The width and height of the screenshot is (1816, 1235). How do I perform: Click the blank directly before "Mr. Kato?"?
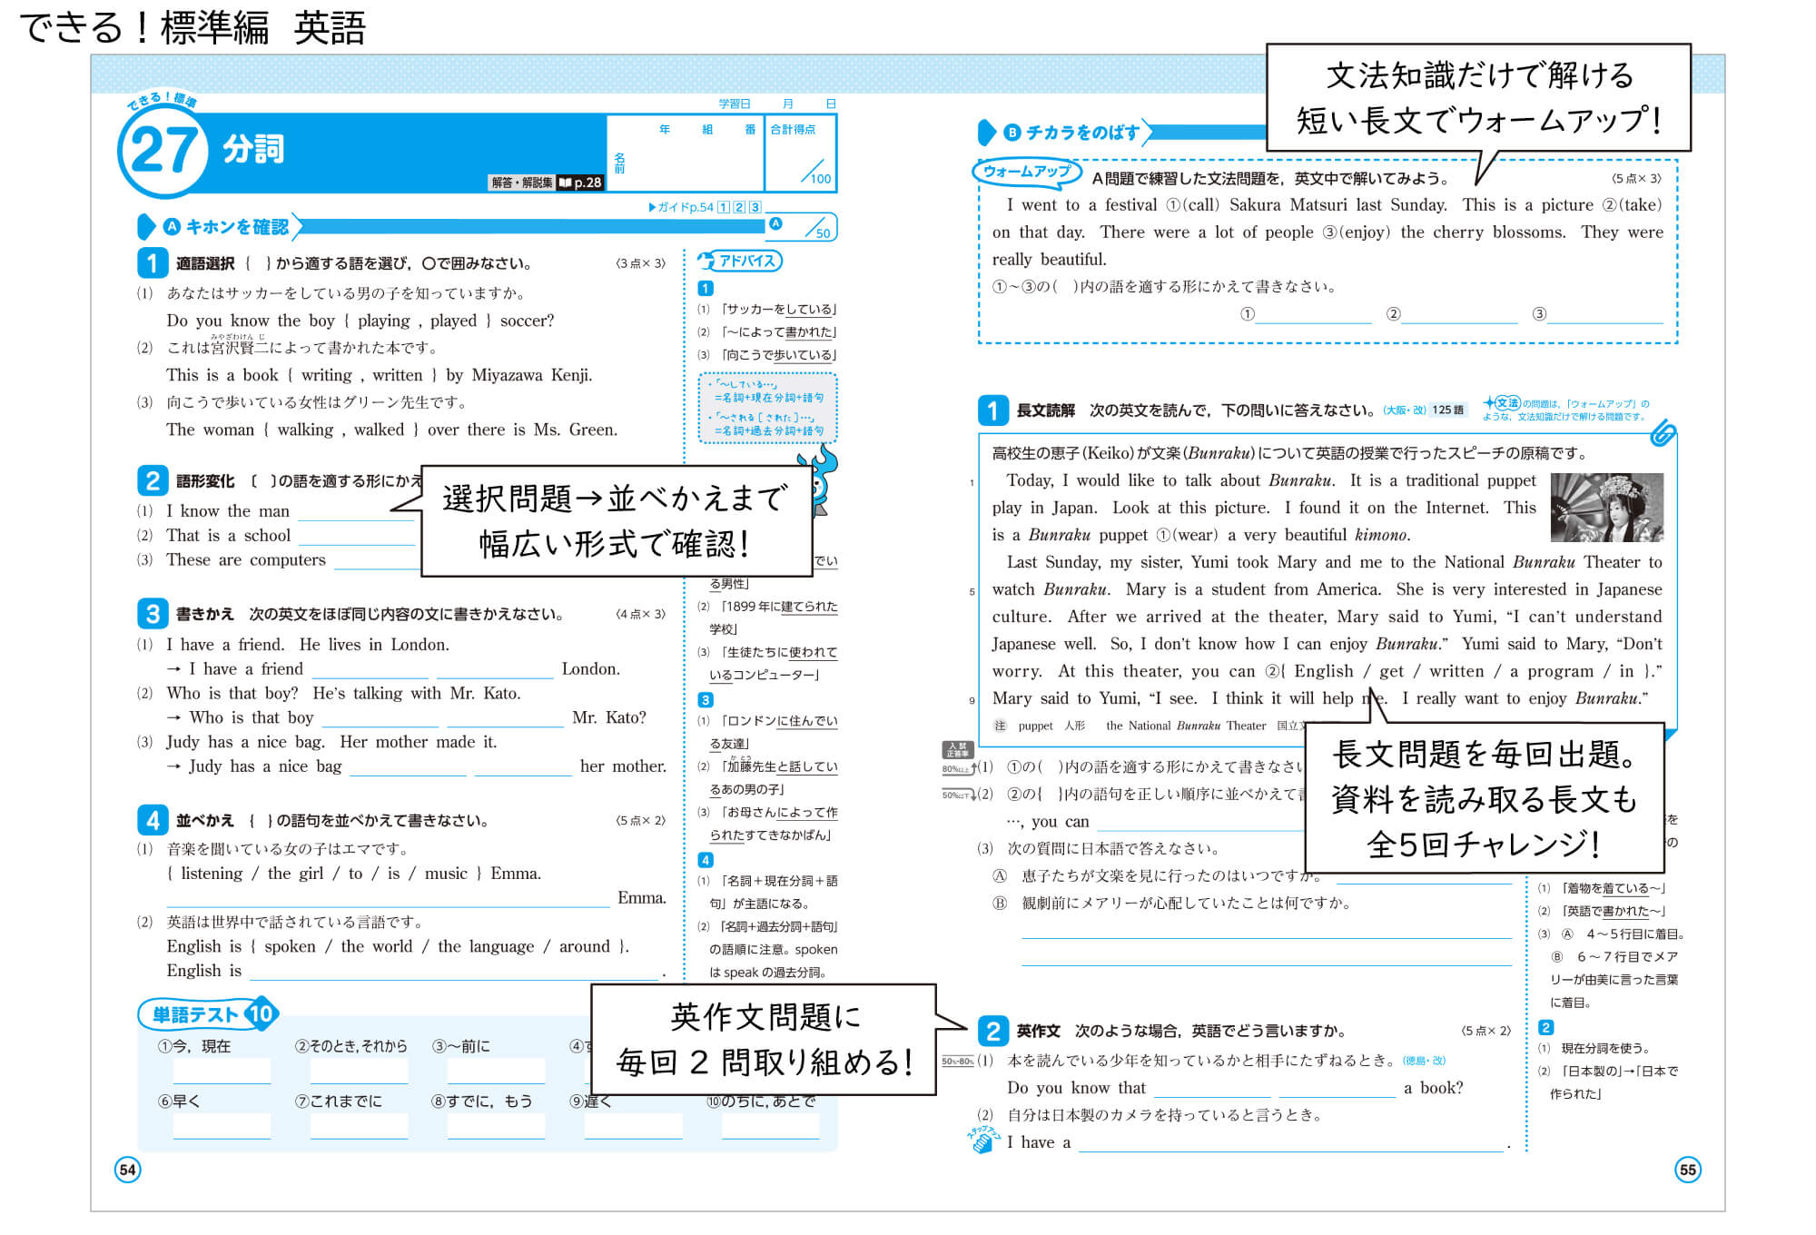[x=505, y=720]
